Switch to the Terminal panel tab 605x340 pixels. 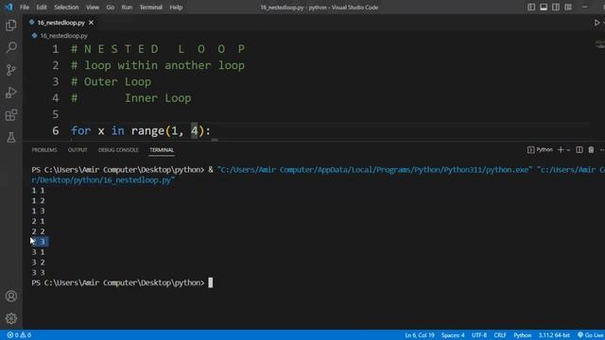click(162, 150)
